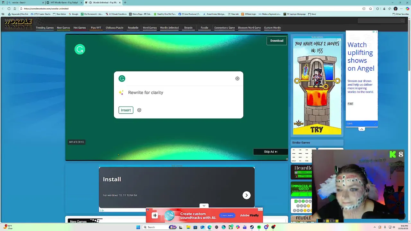
Task: Open the Copilot icon in browser toolbar
Action: pyautogui.click(x=407, y=9)
